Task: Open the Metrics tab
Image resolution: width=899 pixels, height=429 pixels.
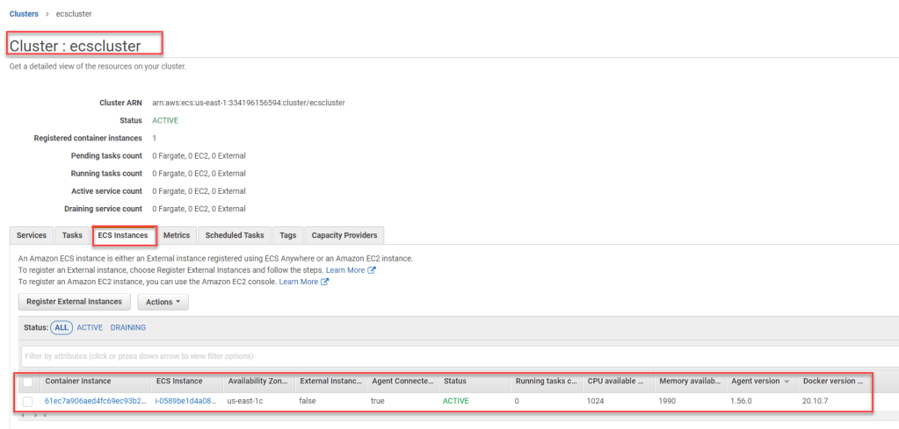Action: tap(177, 235)
